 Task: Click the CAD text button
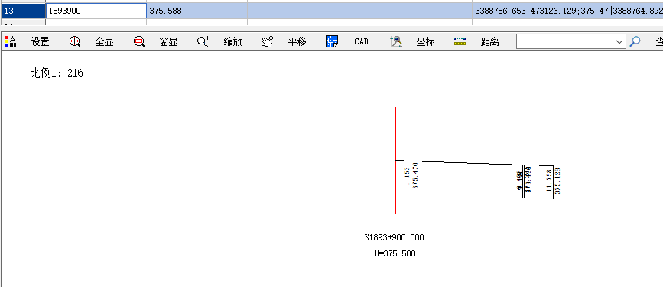(x=361, y=41)
